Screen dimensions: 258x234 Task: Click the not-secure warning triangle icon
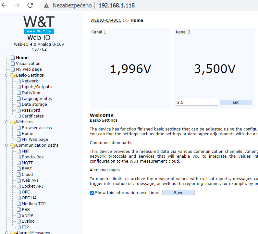[x=46, y=6]
